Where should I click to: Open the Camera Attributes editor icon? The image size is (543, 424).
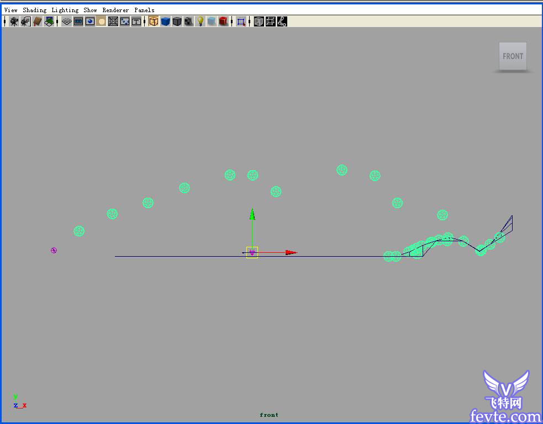click(25, 22)
